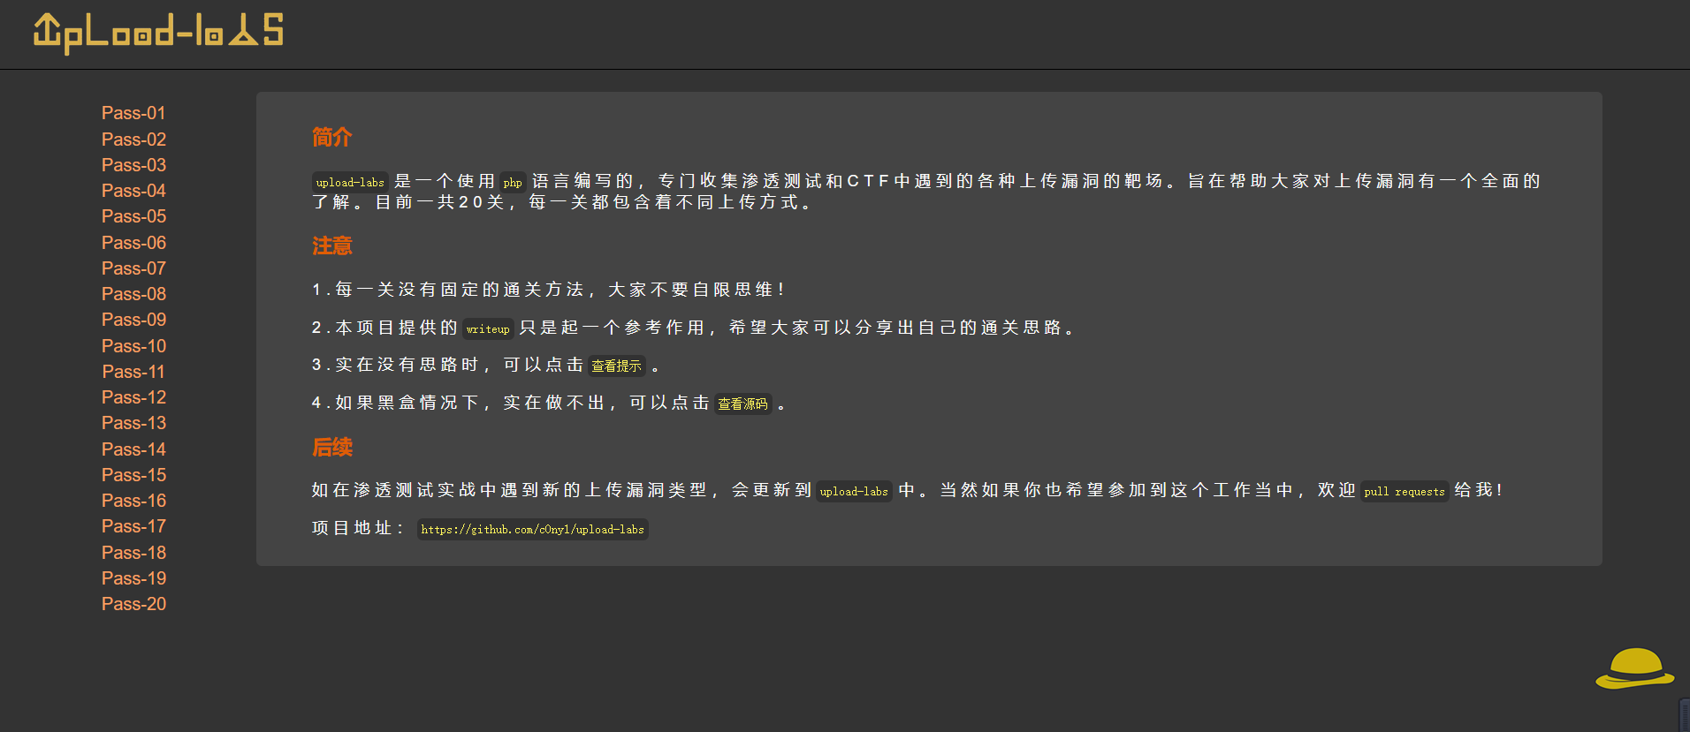Screen dimensions: 1690x732
Task: Open Pass-09 from the list
Action: pos(133,320)
